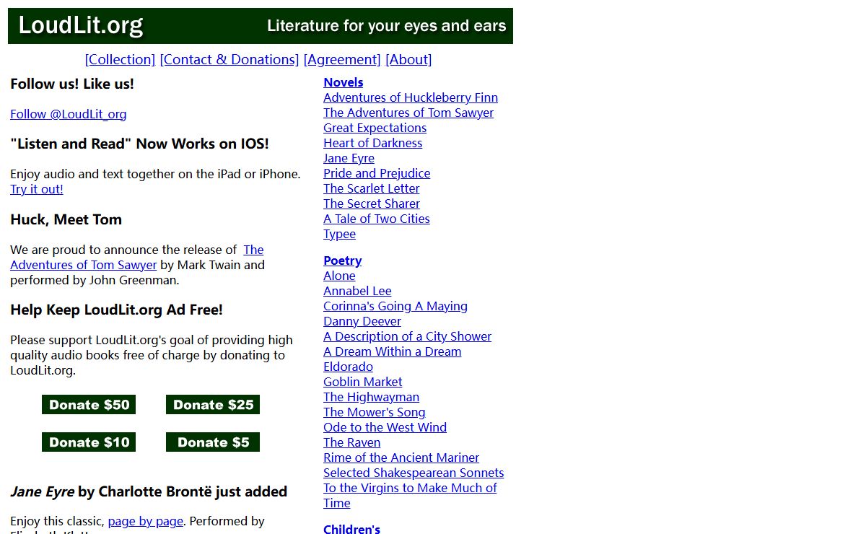Open the Collection nav link
This screenshot has height=534, width=866.
(120, 60)
